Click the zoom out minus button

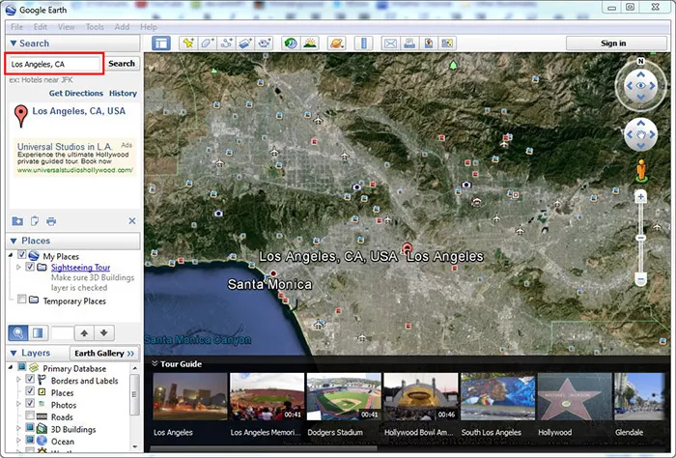pos(640,280)
